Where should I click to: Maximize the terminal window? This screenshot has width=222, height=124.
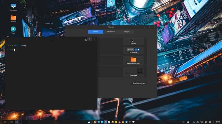pyautogui.click(x=89, y=39)
